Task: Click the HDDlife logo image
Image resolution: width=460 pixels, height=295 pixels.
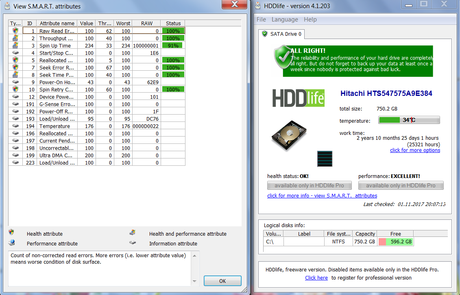Action: click(x=298, y=98)
